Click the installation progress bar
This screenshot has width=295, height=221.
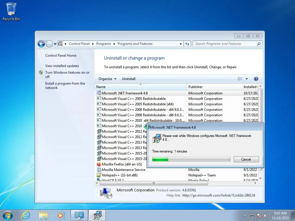click(x=191, y=159)
